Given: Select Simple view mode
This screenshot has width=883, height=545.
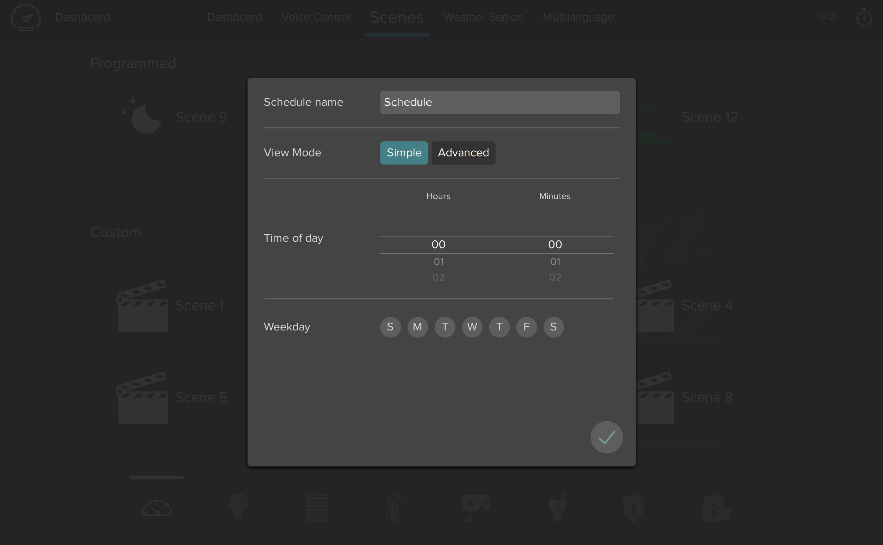Looking at the screenshot, I should (x=404, y=153).
